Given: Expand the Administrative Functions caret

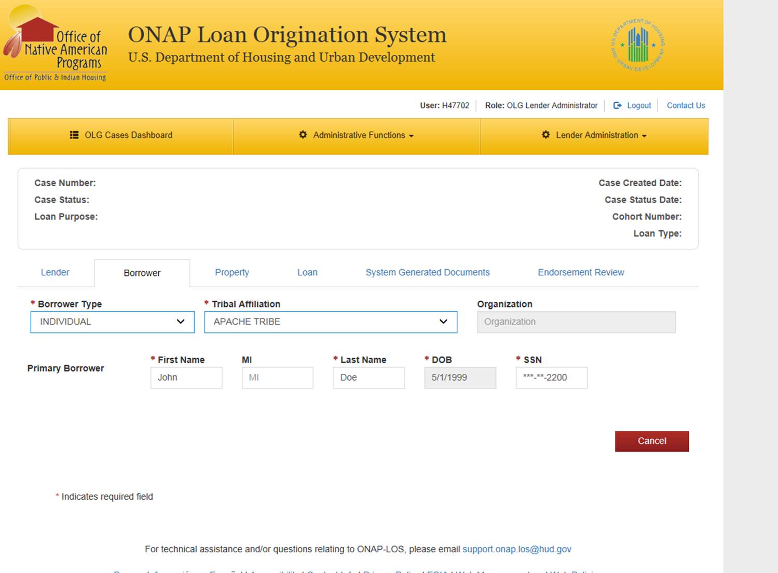Looking at the screenshot, I should (412, 136).
